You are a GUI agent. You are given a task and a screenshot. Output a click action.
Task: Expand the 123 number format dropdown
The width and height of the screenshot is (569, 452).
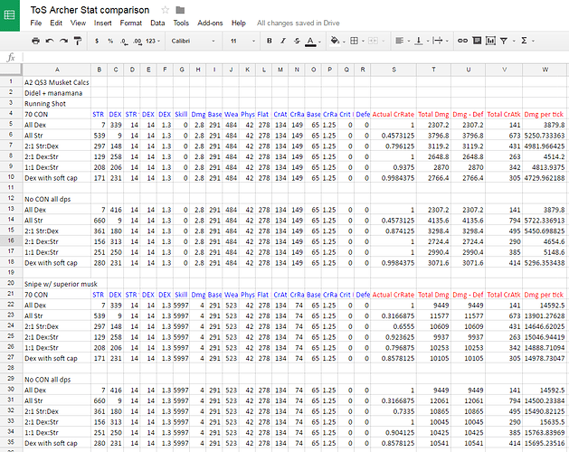[154, 41]
